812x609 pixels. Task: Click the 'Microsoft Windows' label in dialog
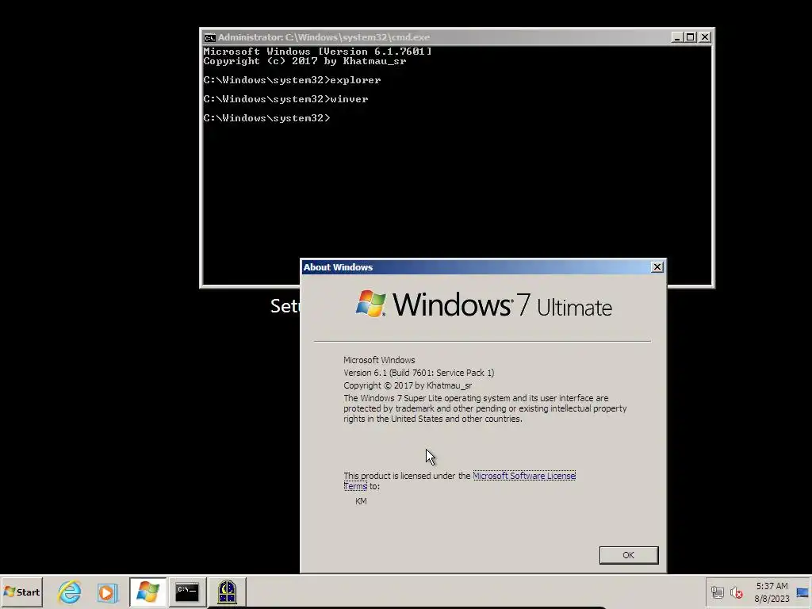click(379, 361)
